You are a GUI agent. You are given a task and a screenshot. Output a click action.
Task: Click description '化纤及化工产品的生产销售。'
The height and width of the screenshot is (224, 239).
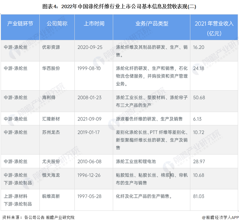(144, 196)
